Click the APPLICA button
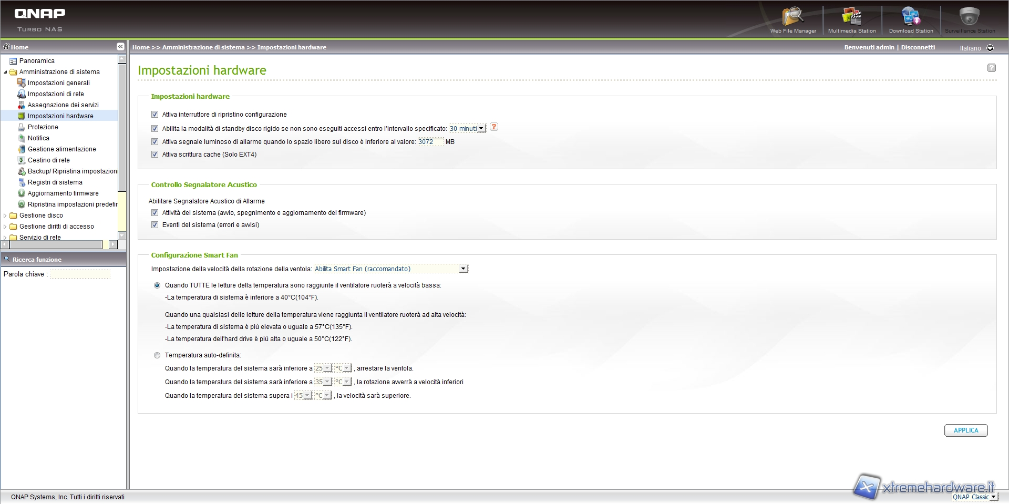The image size is (1009, 504). point(966,430)
